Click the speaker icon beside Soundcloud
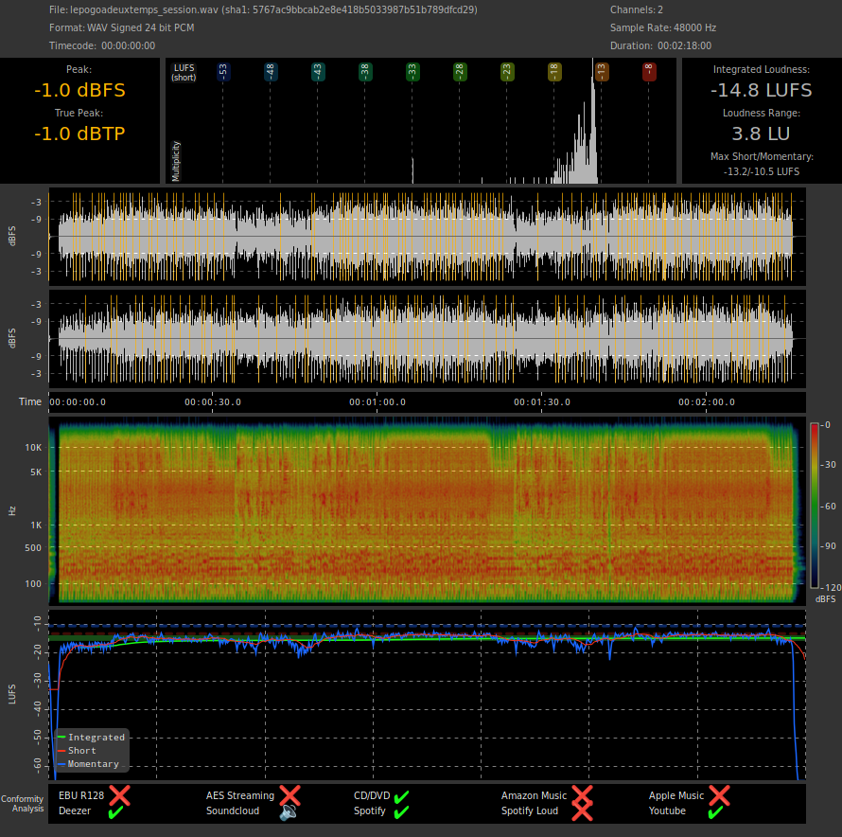 [289, 811]
